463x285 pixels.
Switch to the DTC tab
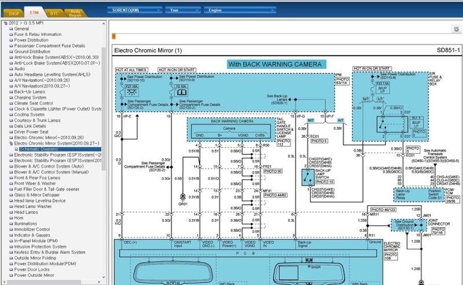tap(54, 12)
